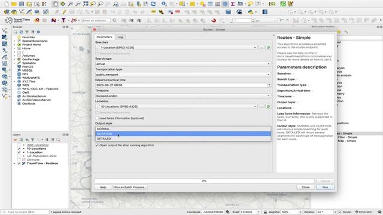Open the Statistical Summary sigma icon
Image resolution: width=383 pixels, height=215 pixels.
pos(233,4)
